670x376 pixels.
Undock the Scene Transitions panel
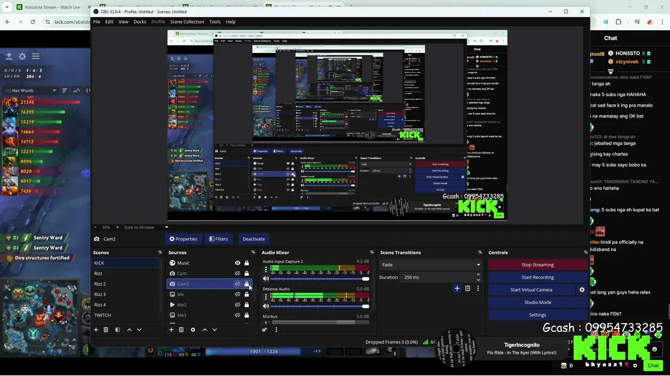(479, 253)
